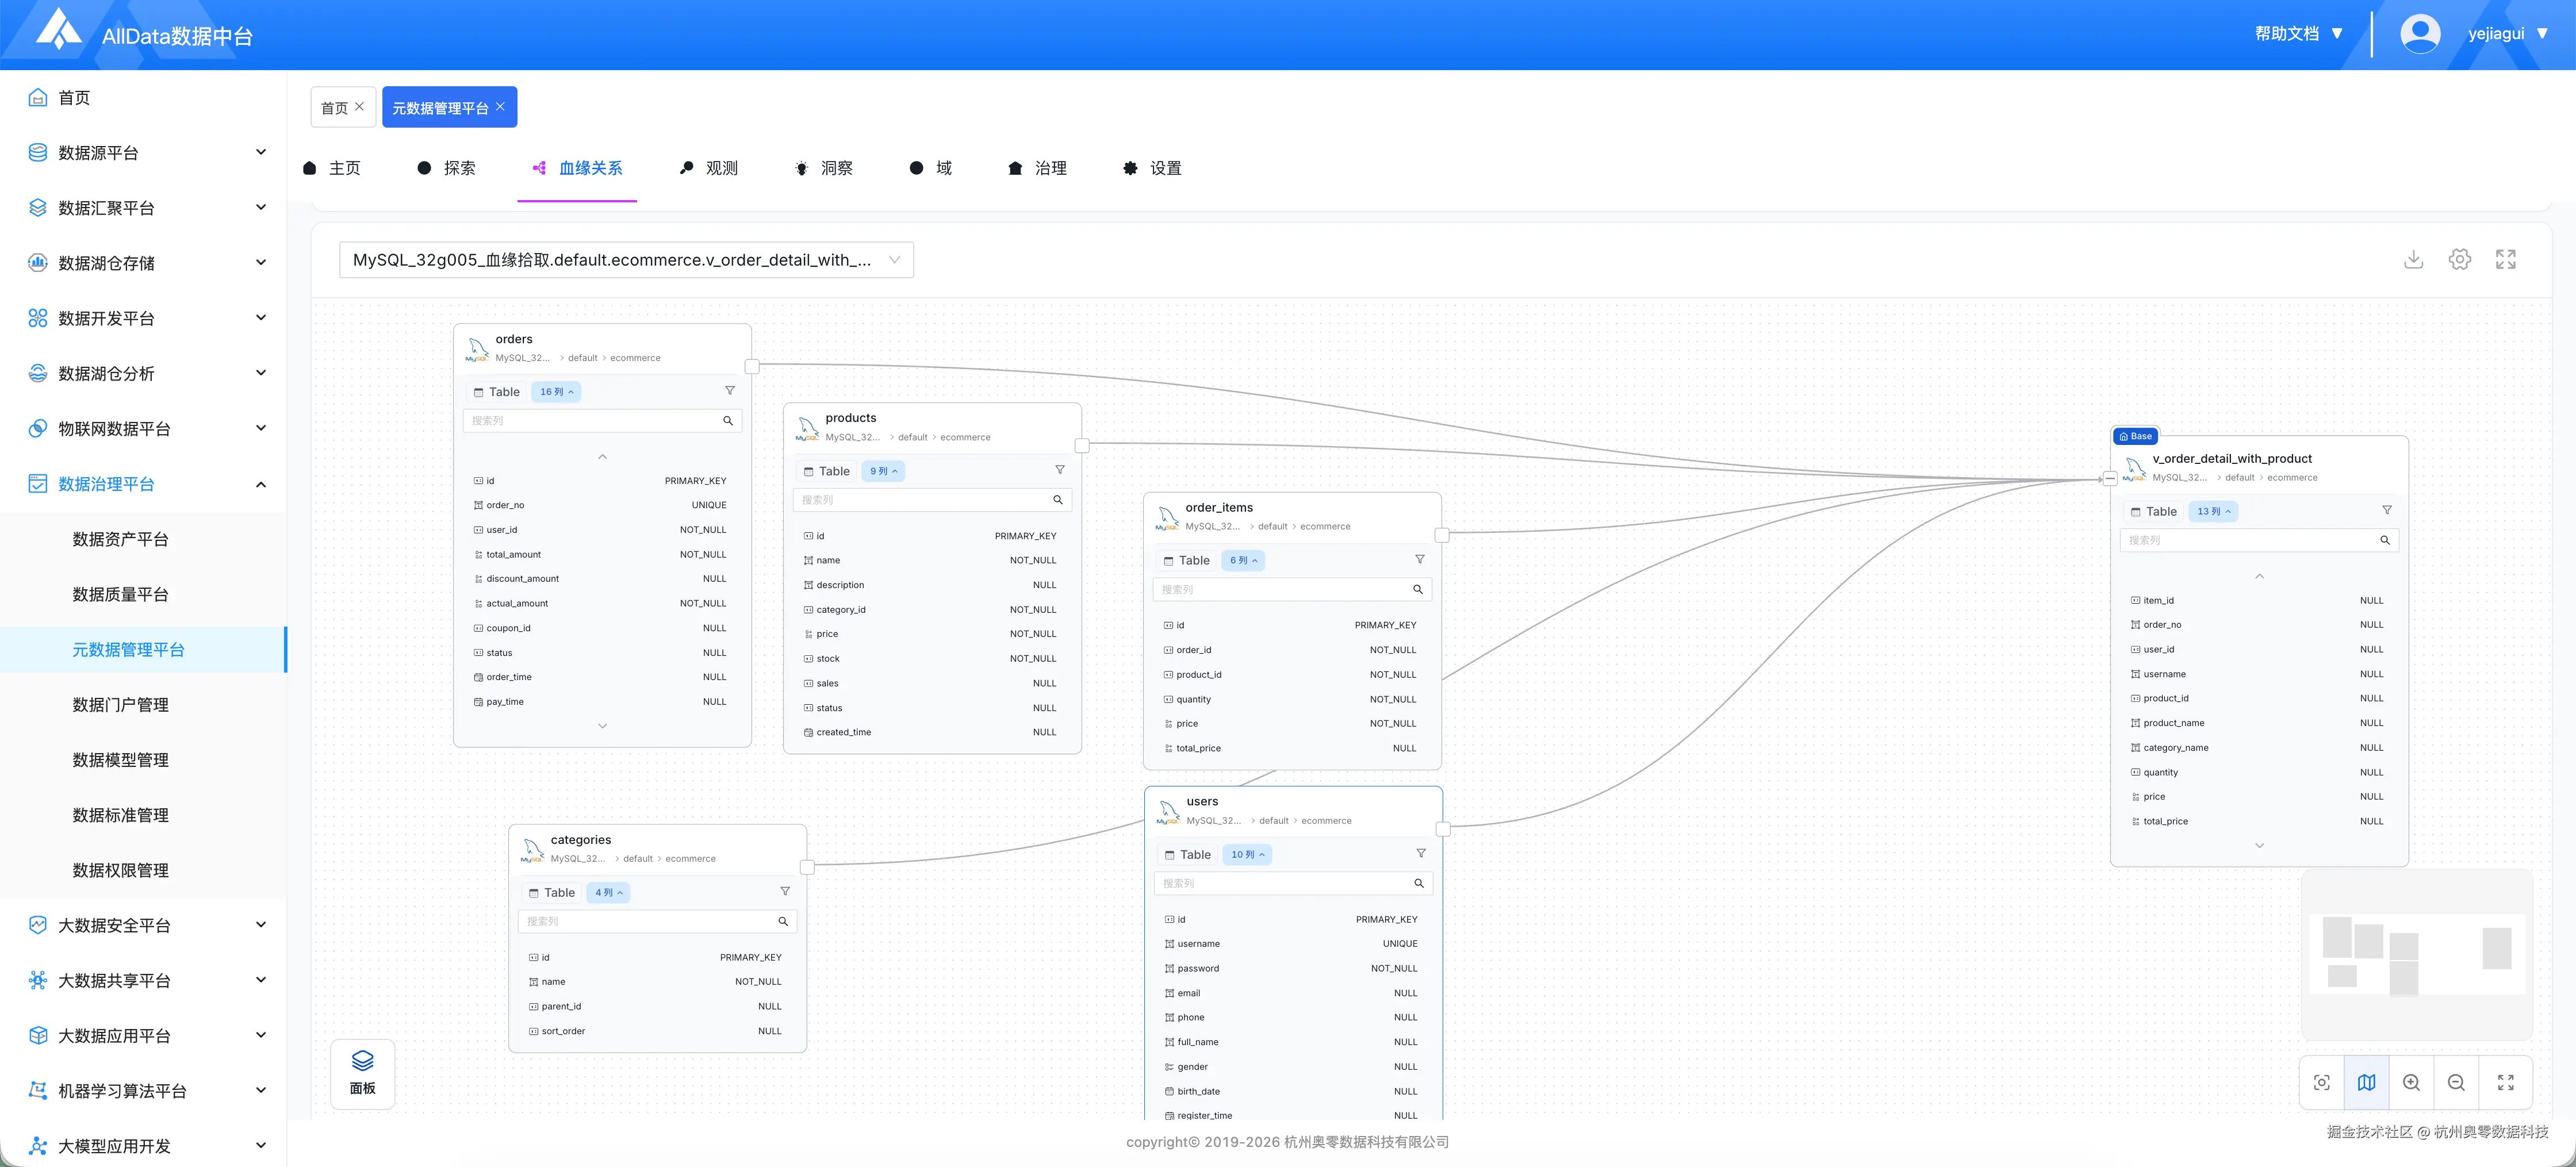
Task: Click the minimap overview thumbnail
Action: (x=2416, y=955)
